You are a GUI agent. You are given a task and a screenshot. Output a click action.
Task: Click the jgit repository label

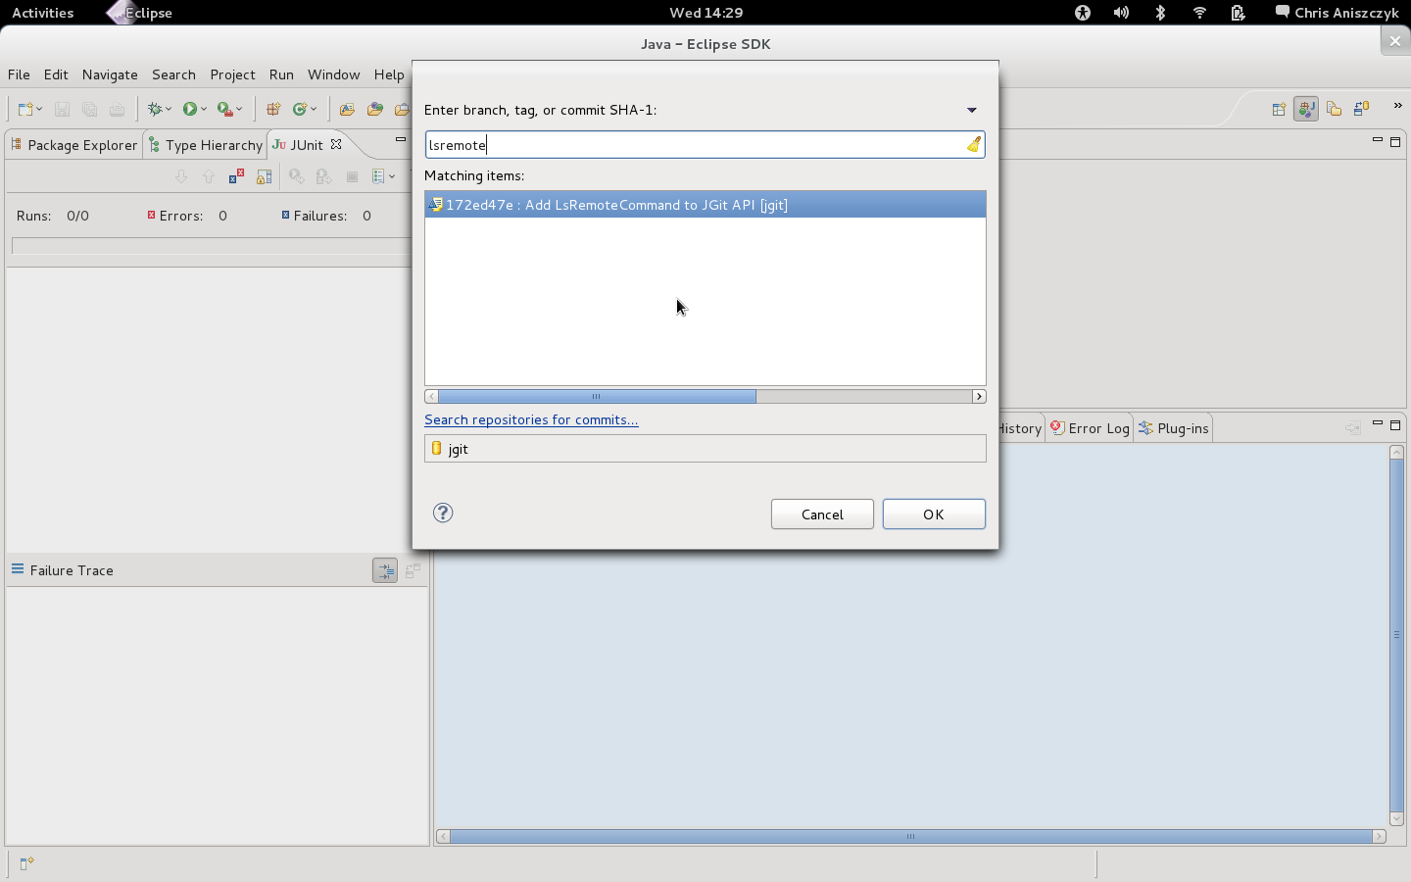pos(459,449)
